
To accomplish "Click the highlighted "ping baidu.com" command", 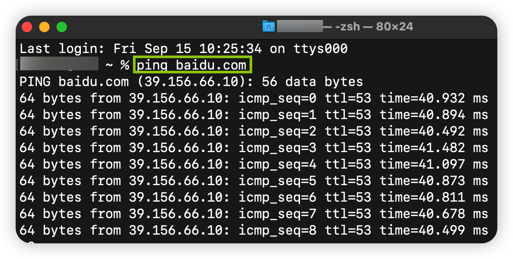I will tap(192, 65).
